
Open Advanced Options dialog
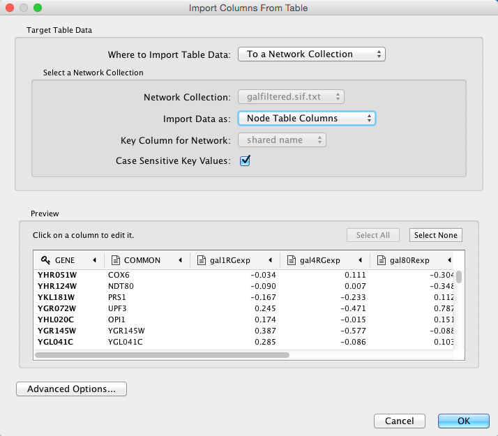coord(71,389)
